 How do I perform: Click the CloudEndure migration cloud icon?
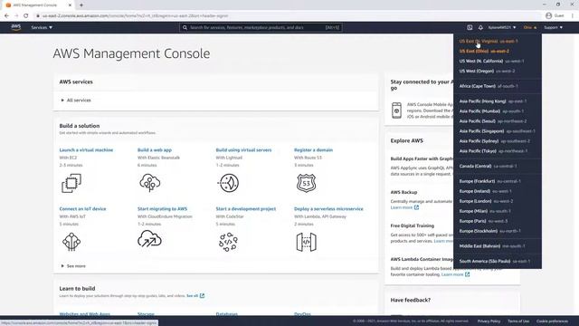(149, 239)
